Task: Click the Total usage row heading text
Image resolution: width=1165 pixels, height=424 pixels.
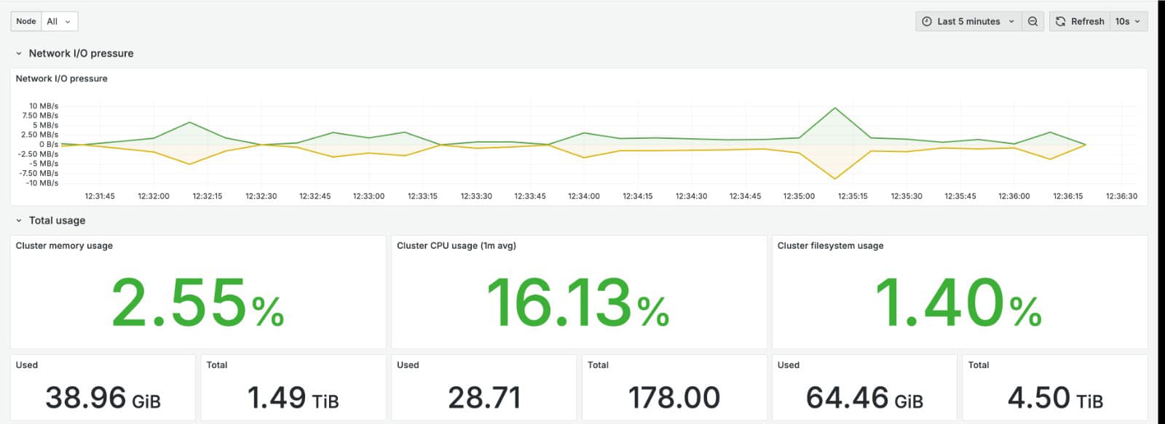Action: coord(57,220)
